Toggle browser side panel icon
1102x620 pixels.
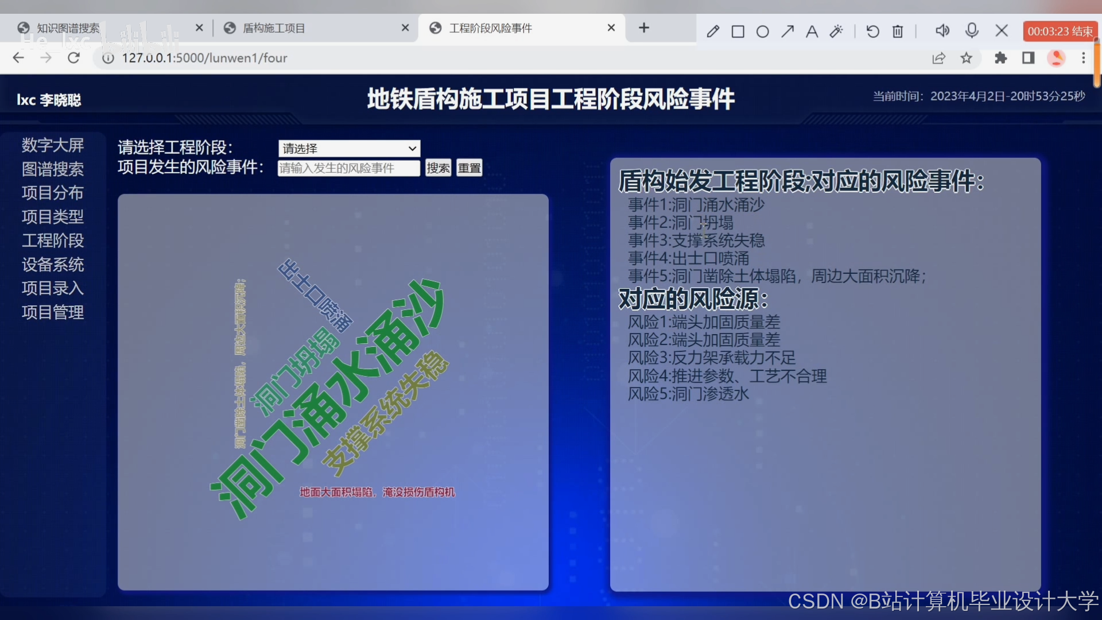click(1028, 58)
